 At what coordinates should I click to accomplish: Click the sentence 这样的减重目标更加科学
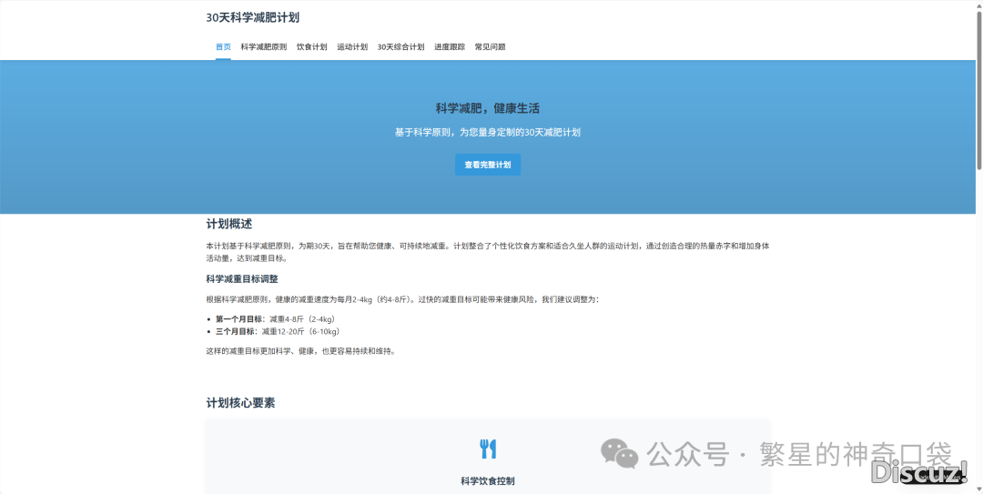(301, 352)
